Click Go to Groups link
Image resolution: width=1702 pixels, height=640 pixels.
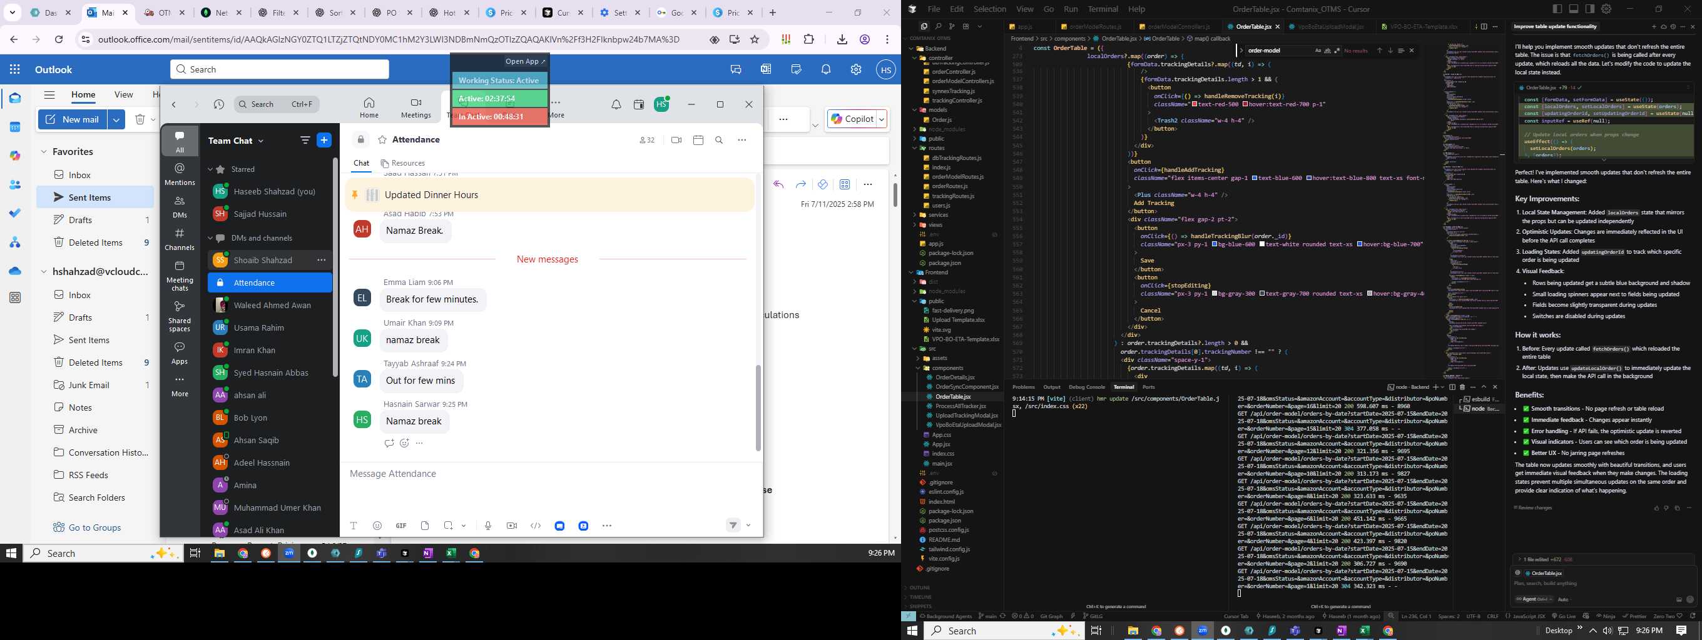[88, 527]
